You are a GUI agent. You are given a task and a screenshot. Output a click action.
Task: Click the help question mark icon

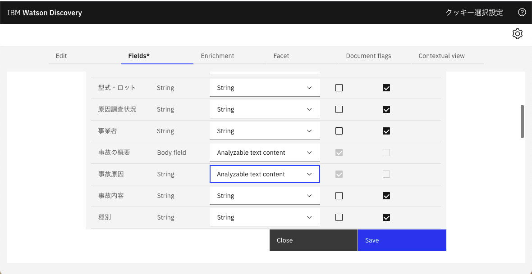tap(522, 12)
